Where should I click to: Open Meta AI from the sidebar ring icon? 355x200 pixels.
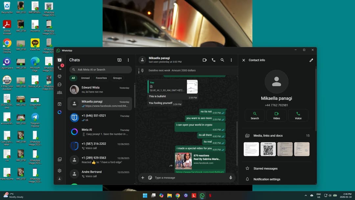pos(59,112)
